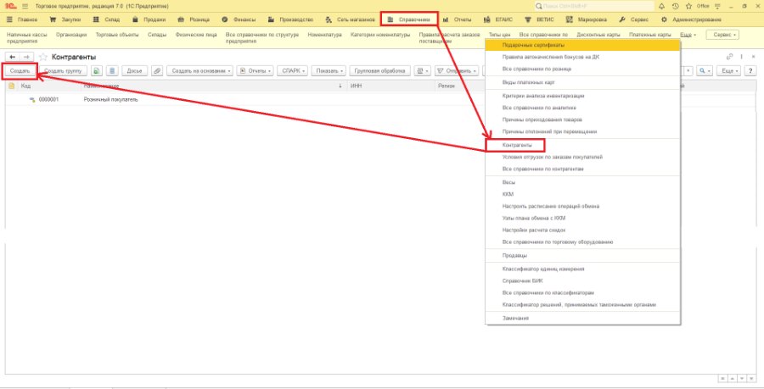Click the Создать button
Screen dimensions: 764x389
(20, 71)
